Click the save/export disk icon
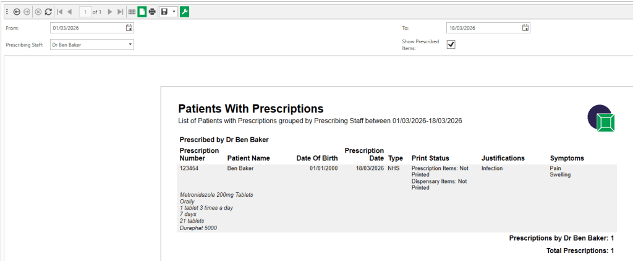The image size is (633, 261). (164, 12)
